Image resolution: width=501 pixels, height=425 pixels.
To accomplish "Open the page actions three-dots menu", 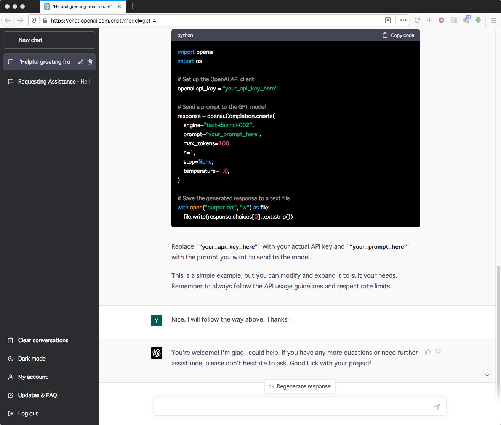I will click(x=403, y=20).
